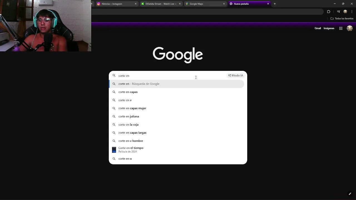This screenshot has width=356, height=200.
Task: Click the Chrome address bar
Action: 207,12
